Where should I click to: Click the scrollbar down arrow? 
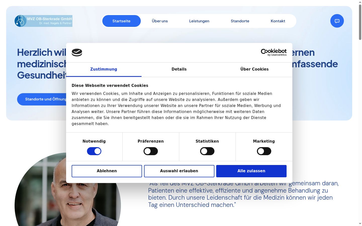click(360, 223)
